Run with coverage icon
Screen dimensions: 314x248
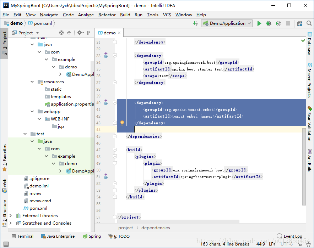click(278, 23)
